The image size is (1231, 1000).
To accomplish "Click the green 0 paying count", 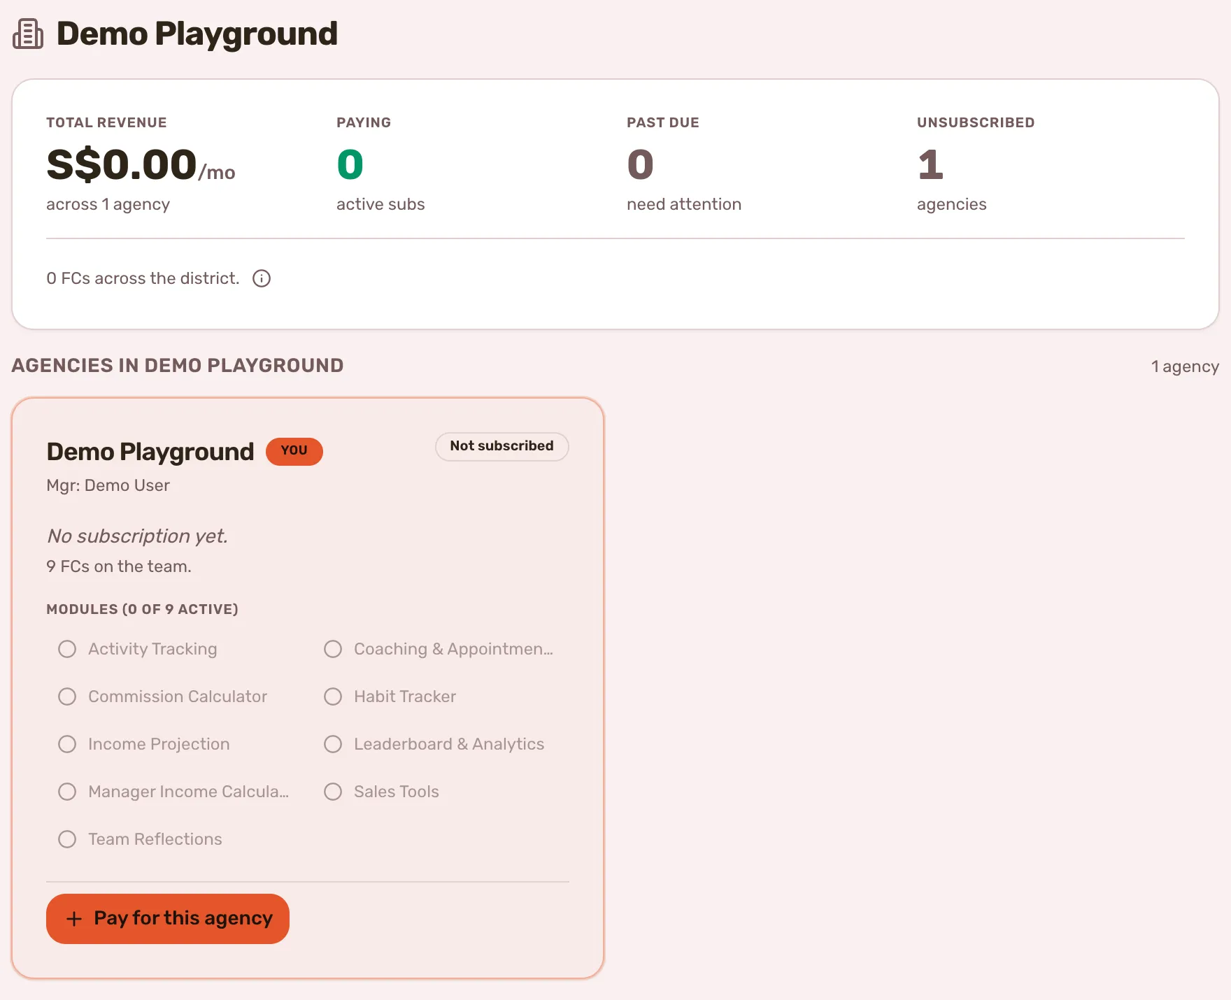I will (350, 164).
